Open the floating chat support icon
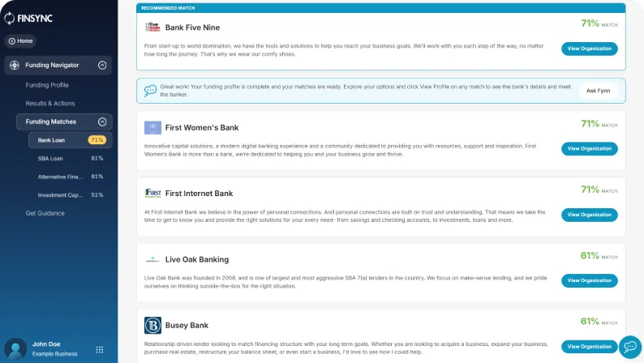Screen dimensions: 644x363 630,347
